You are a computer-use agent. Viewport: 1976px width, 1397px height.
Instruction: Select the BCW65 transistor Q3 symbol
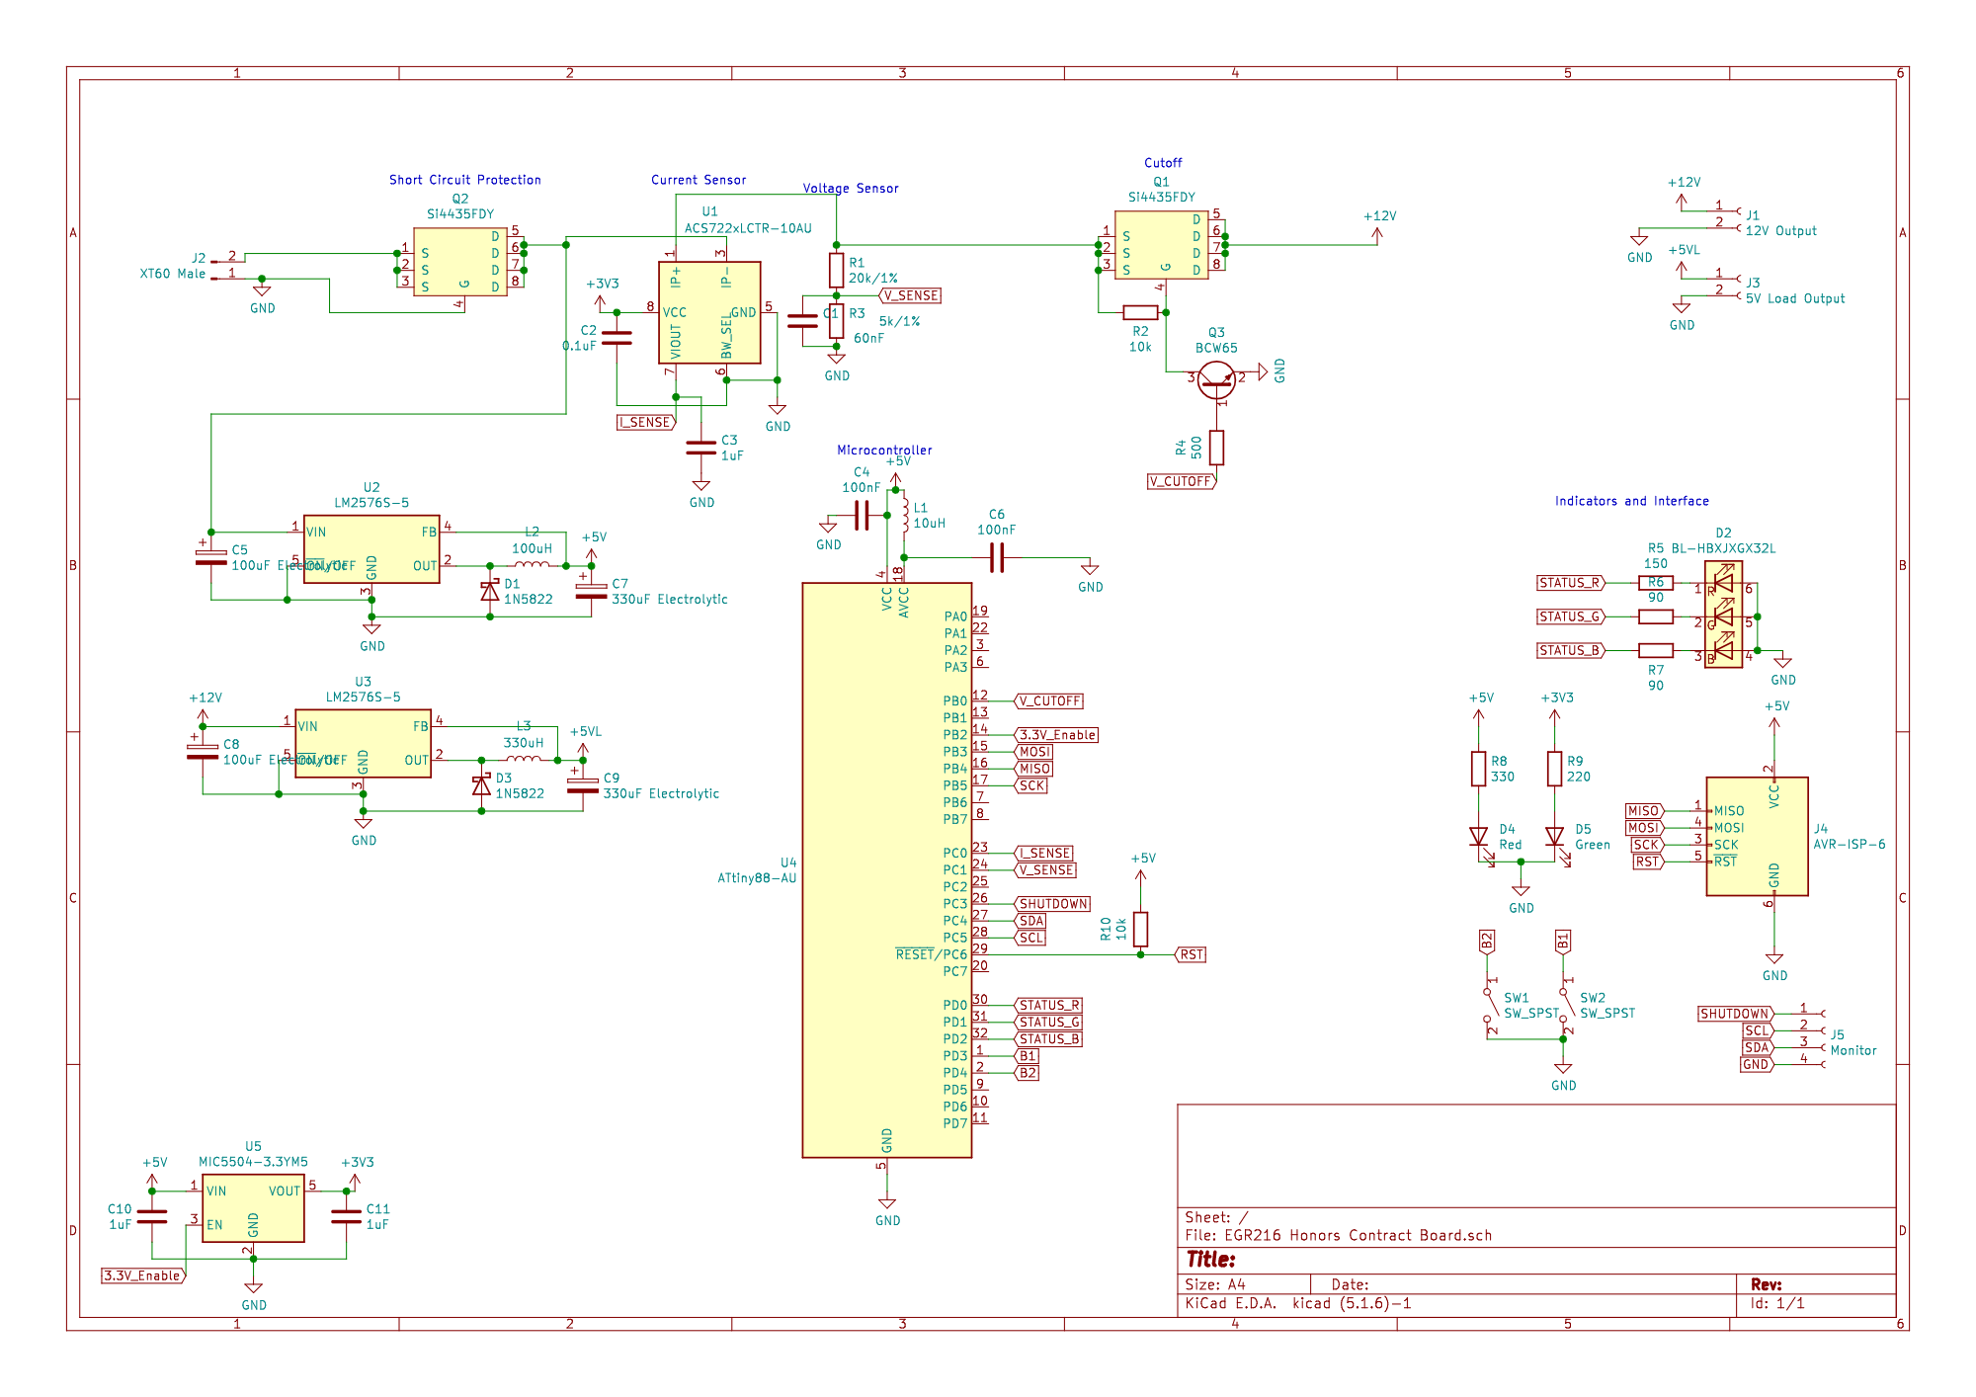click(1216, 380)
